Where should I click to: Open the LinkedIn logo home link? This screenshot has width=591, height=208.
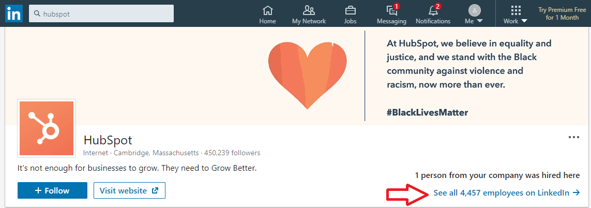[x=14, y=13]
